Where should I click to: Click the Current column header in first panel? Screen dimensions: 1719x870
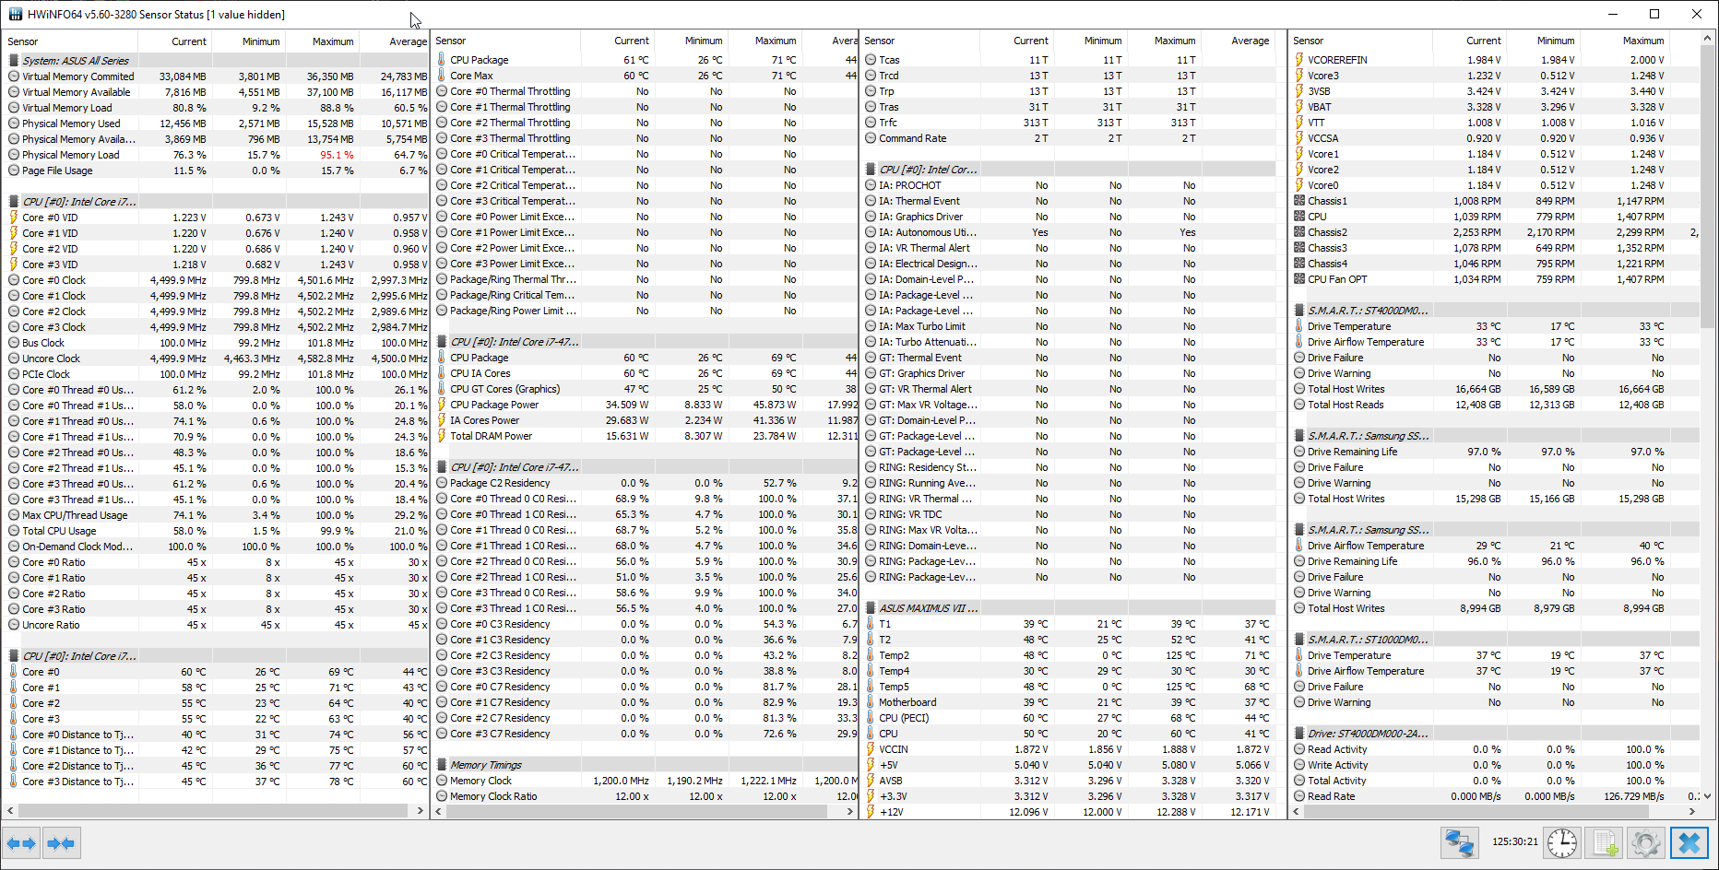pyautogui.click(x=188, y=41)
